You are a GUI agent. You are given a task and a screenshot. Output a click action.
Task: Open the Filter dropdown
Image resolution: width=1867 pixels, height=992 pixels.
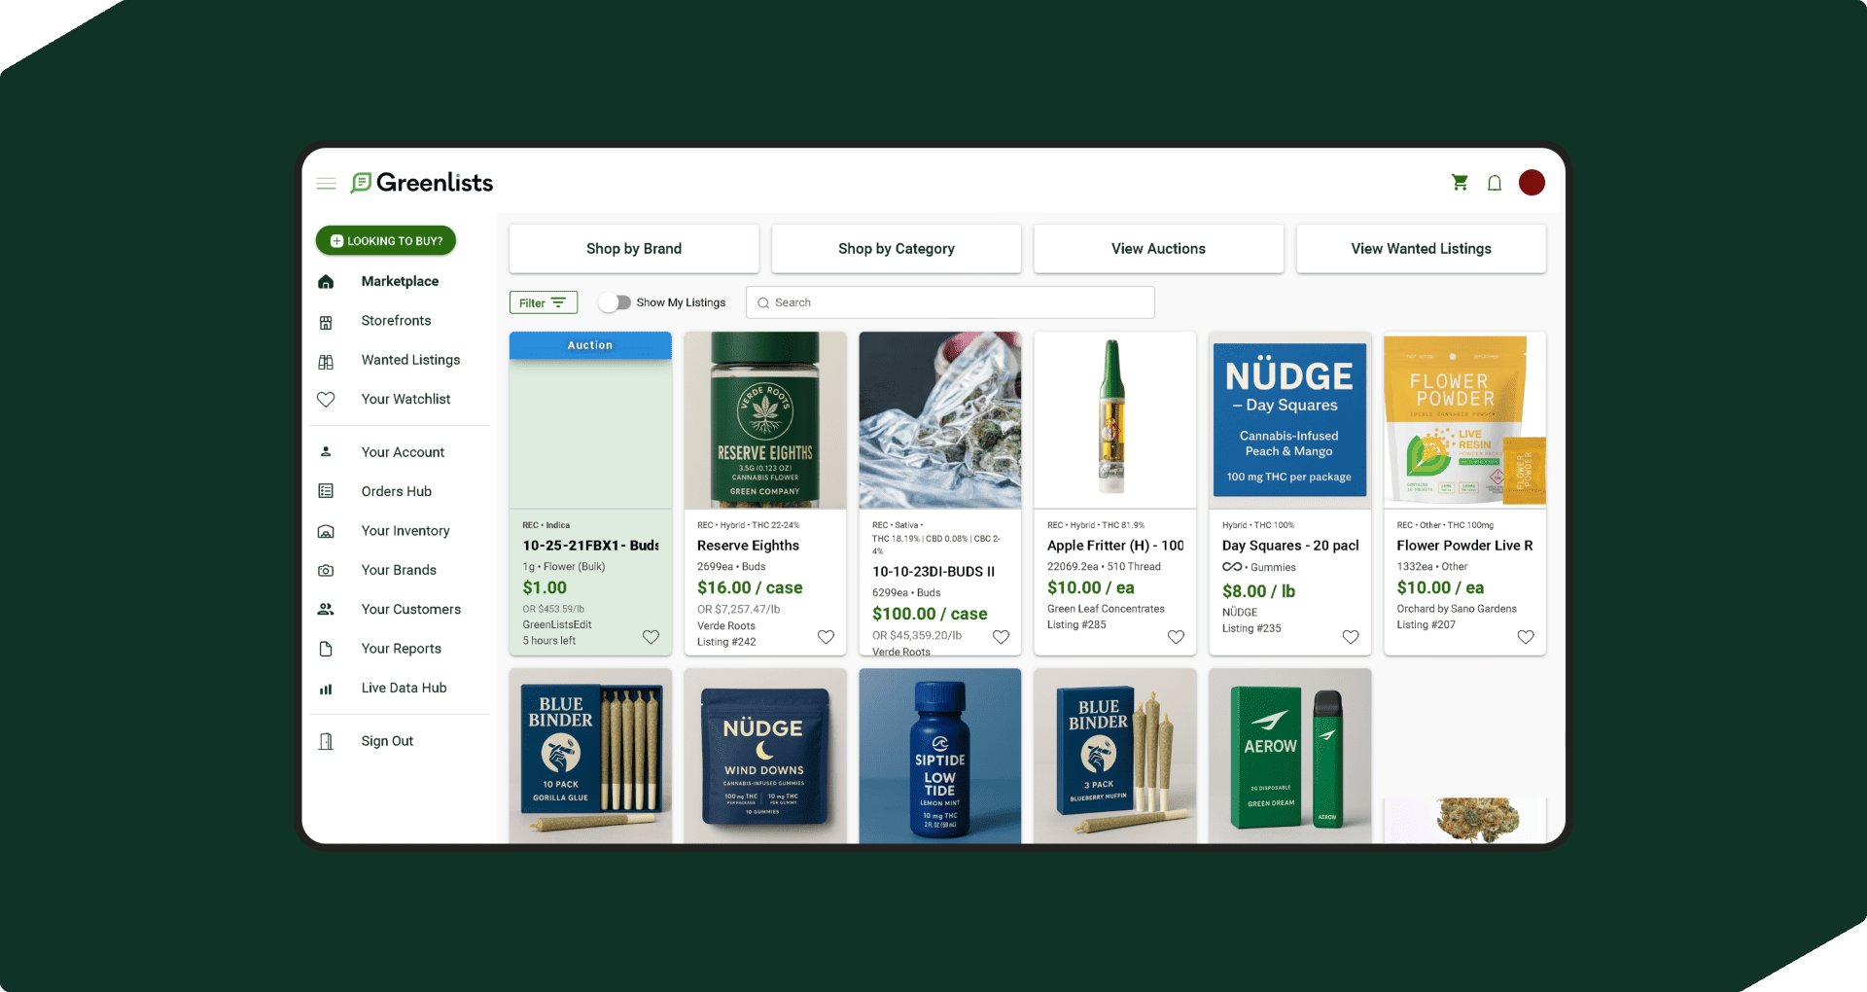544,302
